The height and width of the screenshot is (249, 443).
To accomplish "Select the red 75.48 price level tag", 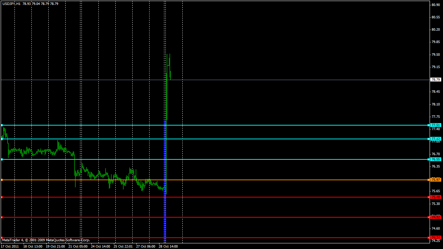I will pos(436,197).
